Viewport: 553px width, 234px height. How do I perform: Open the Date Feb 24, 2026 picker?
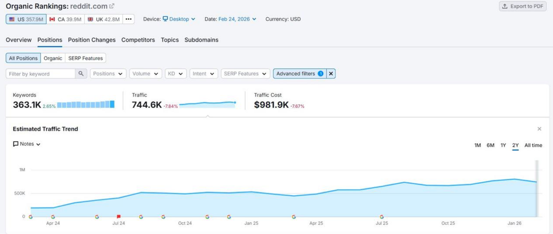[x=238, y=19]
